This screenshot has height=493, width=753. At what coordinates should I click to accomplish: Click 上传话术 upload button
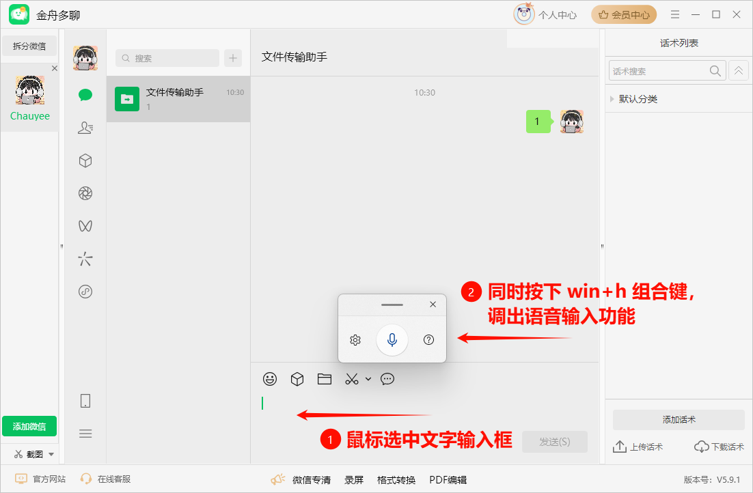pos(638,447)
